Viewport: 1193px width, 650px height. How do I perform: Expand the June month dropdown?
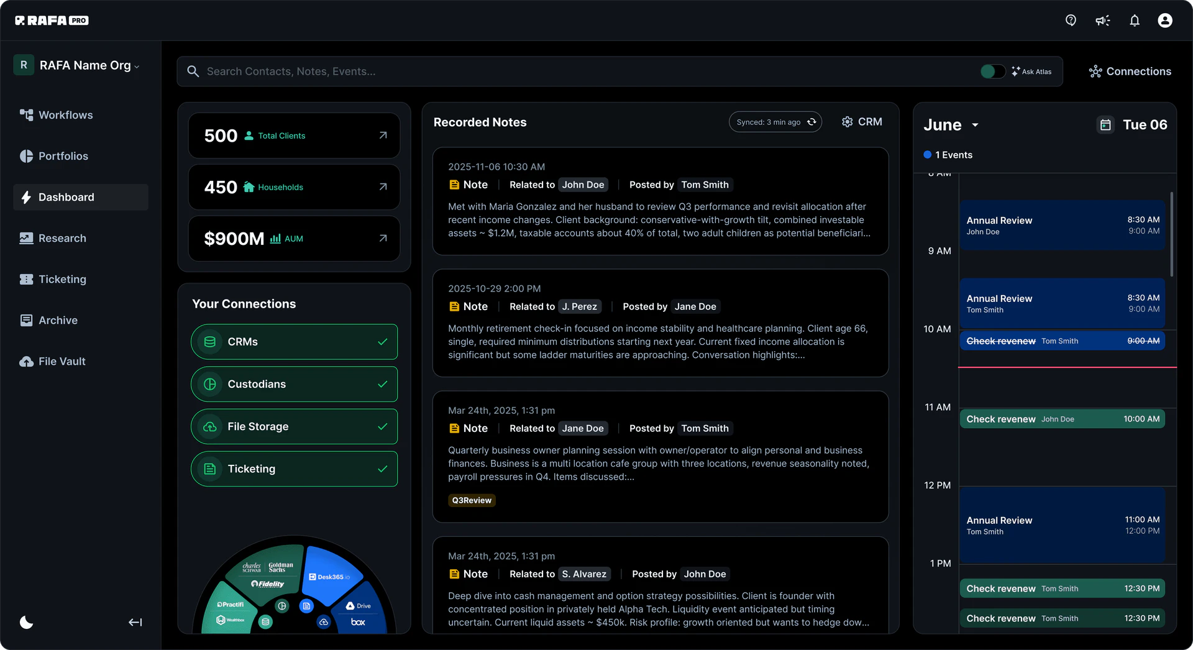coord(974,124)
